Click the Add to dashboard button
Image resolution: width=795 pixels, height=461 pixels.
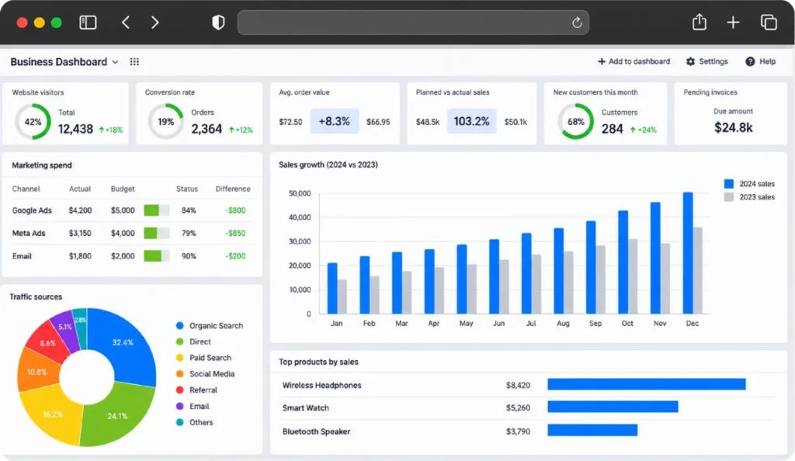point(634,61)
